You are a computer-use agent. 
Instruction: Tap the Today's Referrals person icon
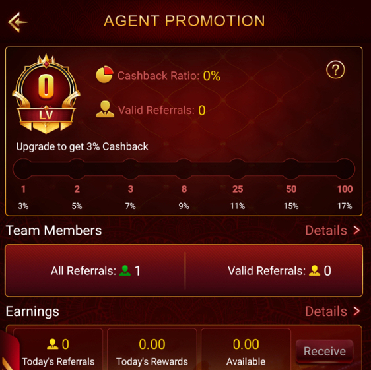coord(52,344)
